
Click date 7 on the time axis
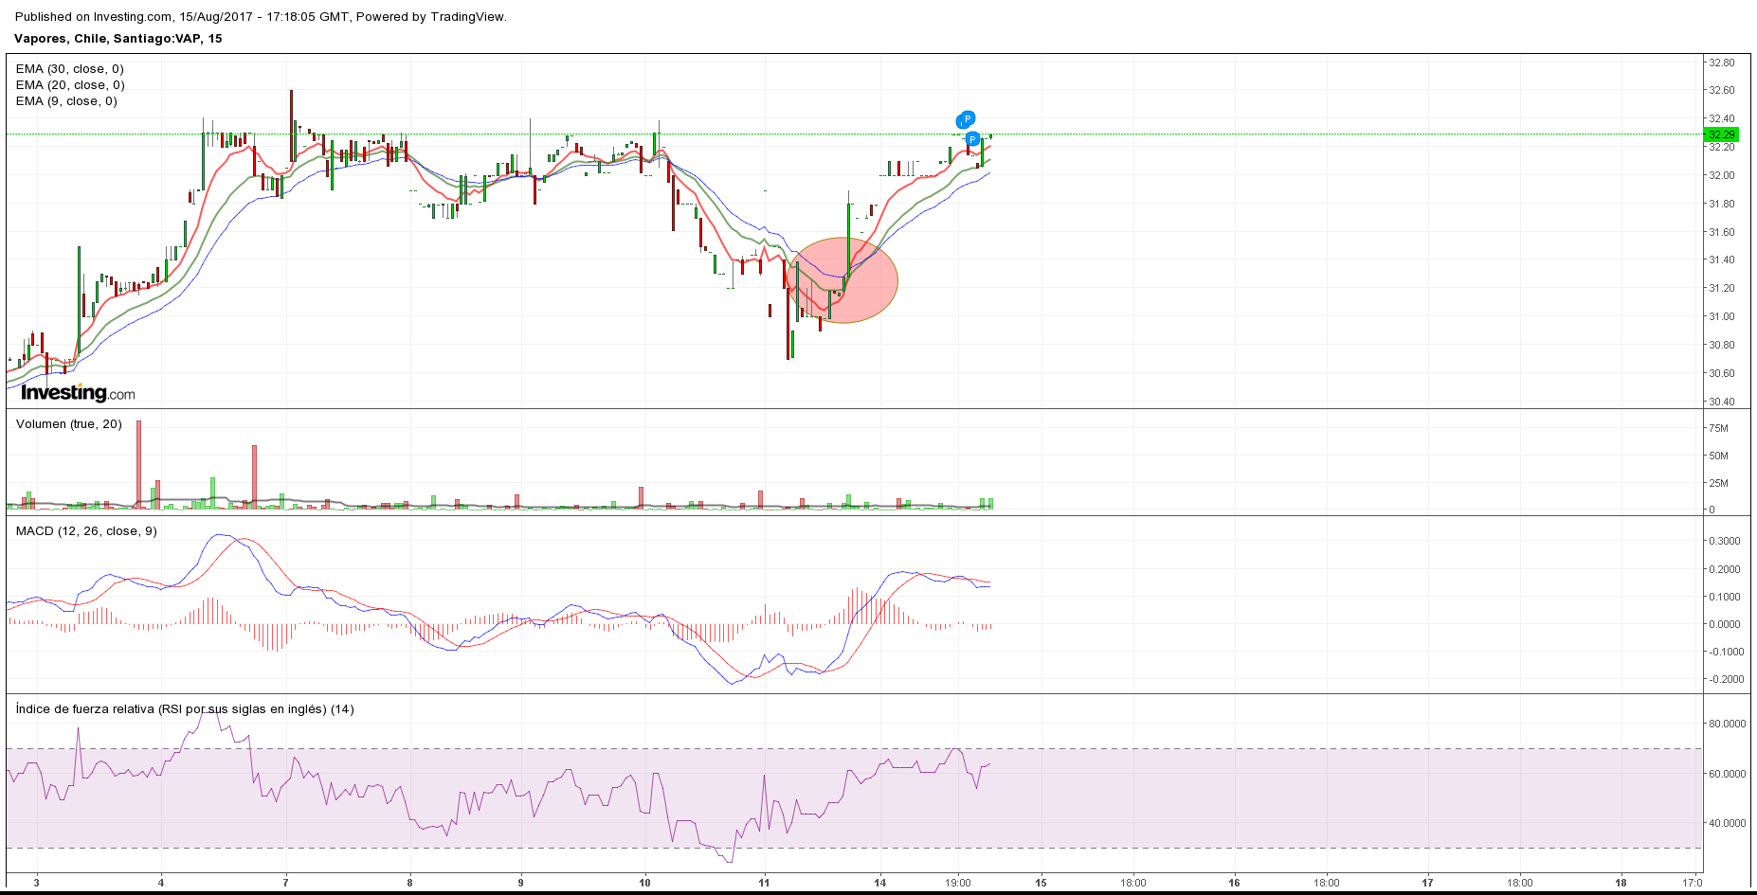pyautogui.click(x=285, y=883)
